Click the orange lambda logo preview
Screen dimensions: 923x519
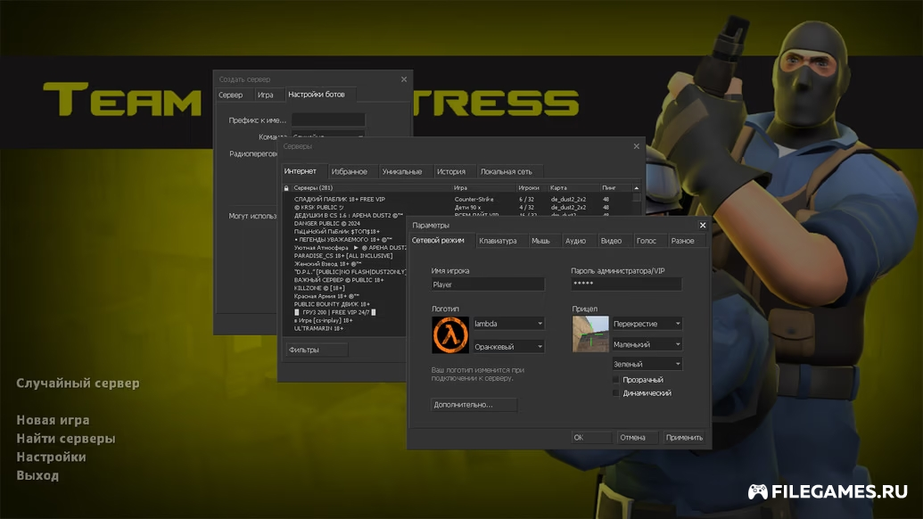(450, 334)
